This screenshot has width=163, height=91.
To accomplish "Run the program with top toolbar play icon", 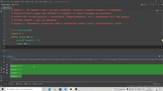I will tap(151, 5).
